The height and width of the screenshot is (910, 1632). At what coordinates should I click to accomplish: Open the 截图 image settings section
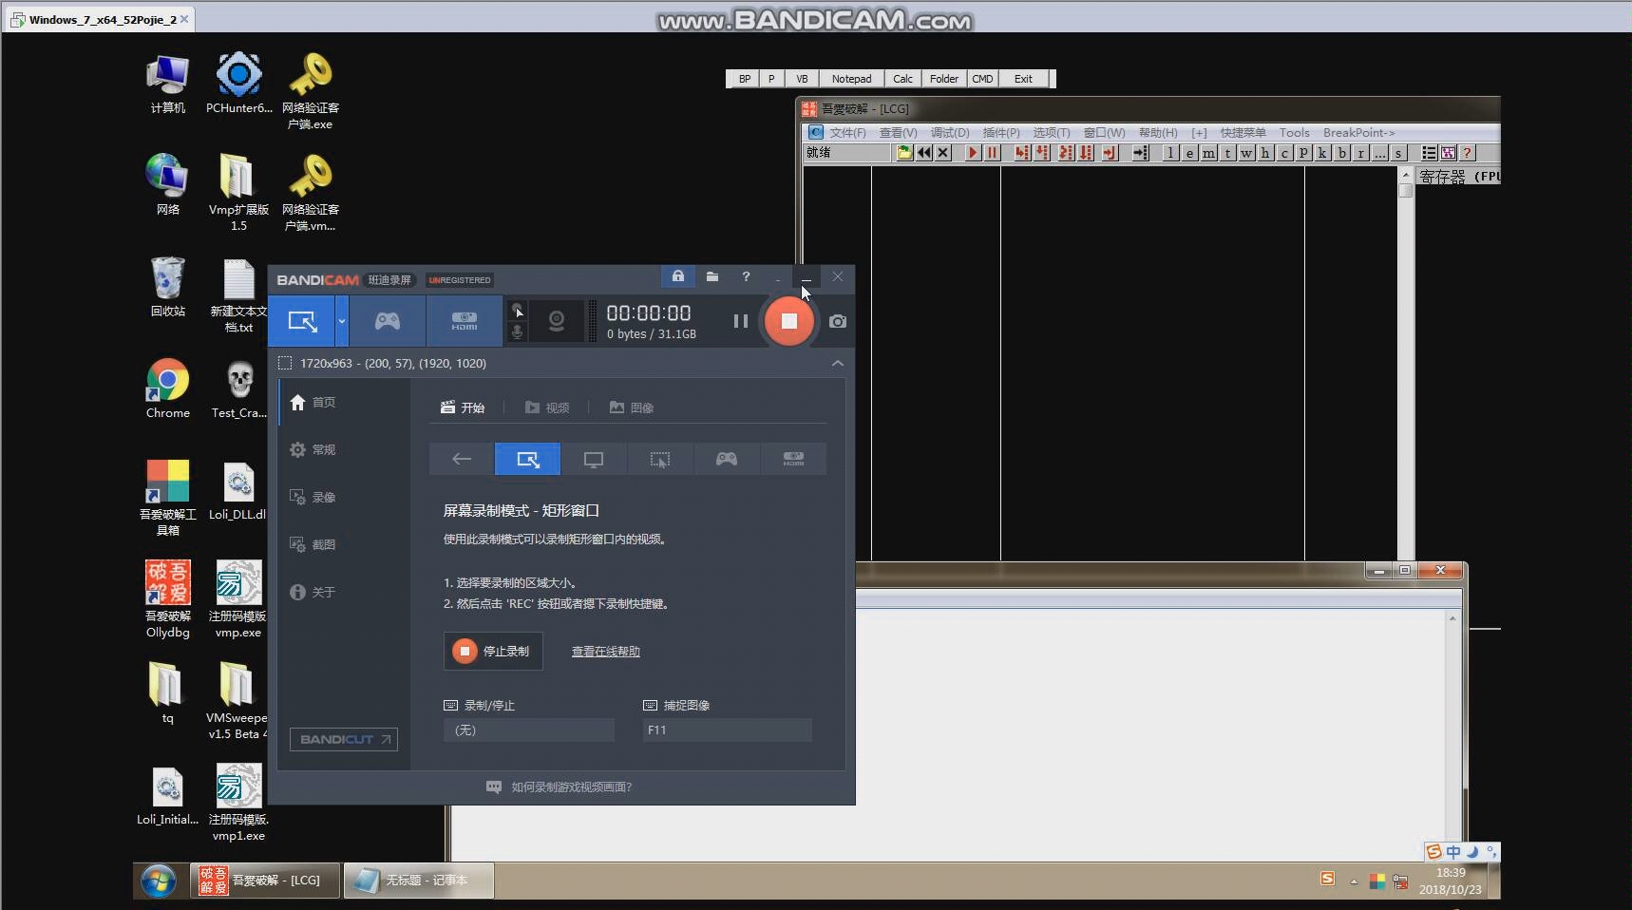point(313,544)
